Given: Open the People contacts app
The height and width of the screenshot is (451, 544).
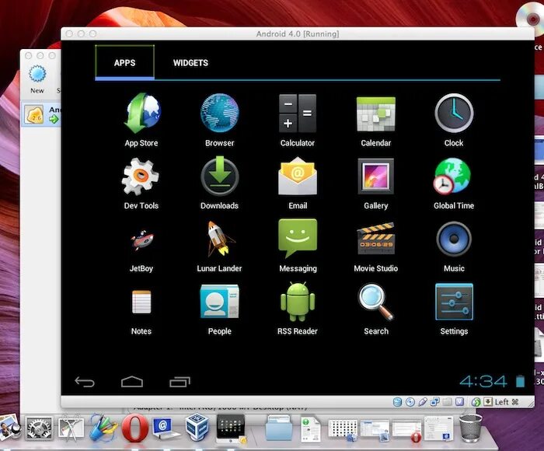Looking at the screenshot, I should point(220,309).
